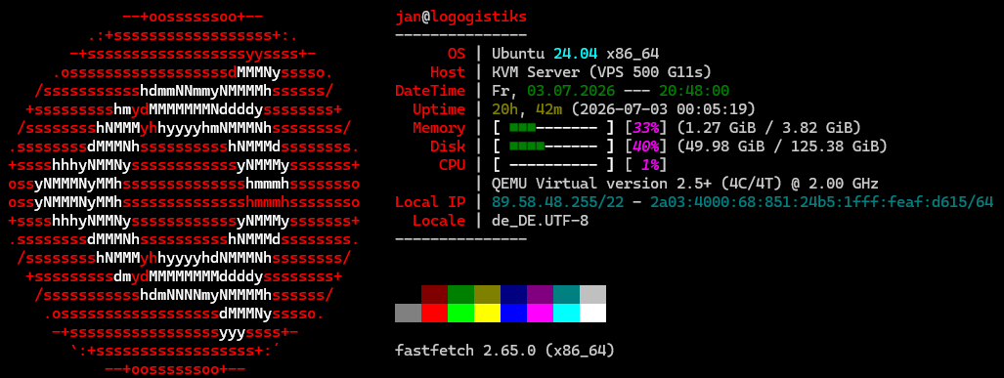Screen dimensions: 1004x378
Task: Click '(49.98 GiB / 125.38 GiB)' text
Action: pos(782,147)
